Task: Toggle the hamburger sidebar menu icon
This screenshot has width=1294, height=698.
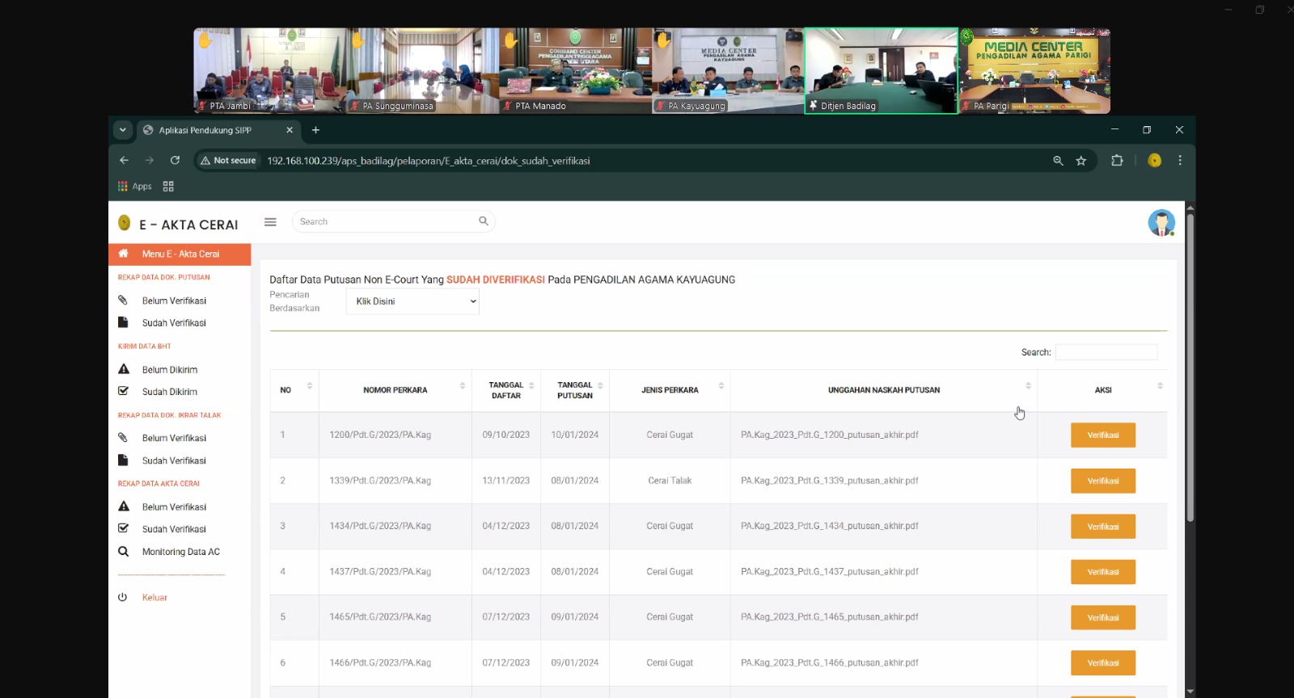Action: 270,222
